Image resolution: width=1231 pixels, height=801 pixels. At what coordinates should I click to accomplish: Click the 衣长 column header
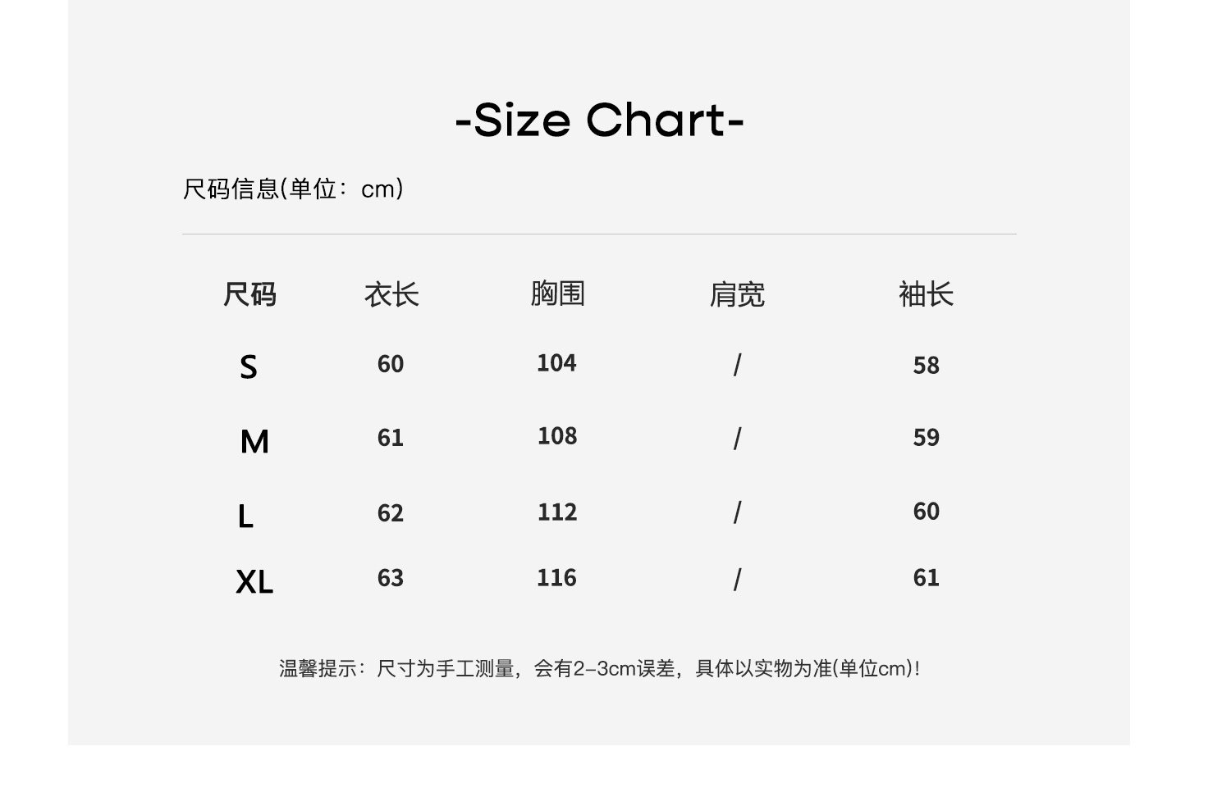tap(391, 294)
